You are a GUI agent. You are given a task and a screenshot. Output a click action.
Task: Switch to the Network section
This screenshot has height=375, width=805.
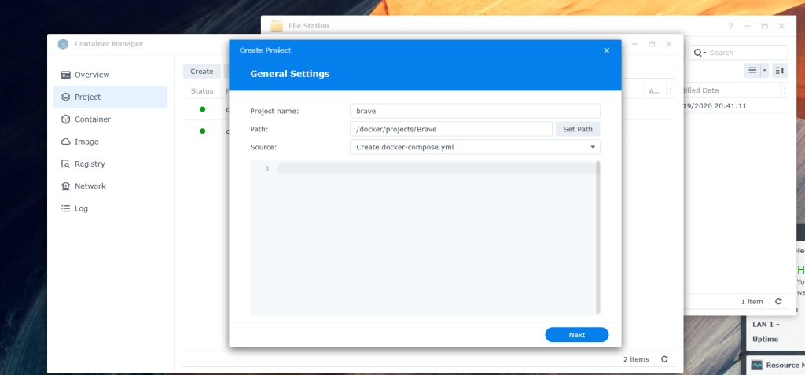point(110,186)
